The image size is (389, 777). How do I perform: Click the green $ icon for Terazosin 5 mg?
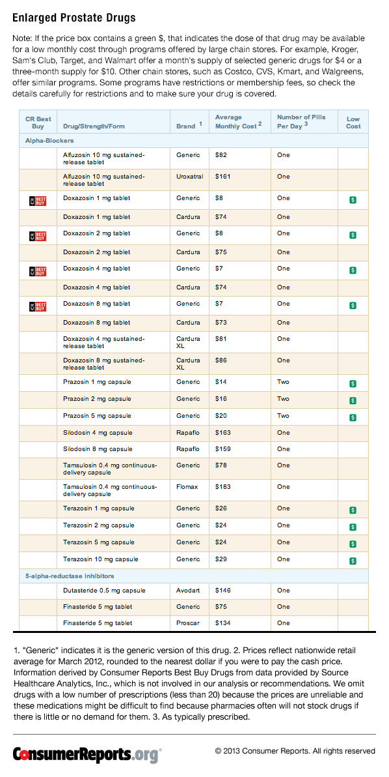[353, 544]
